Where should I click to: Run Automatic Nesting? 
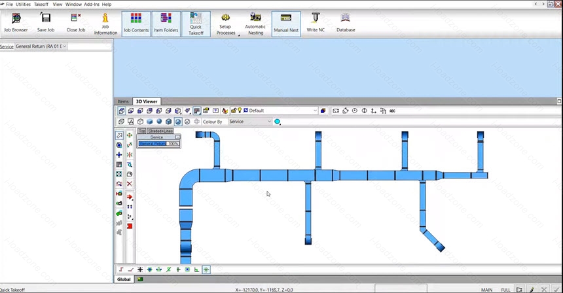(x=256, y=24)
